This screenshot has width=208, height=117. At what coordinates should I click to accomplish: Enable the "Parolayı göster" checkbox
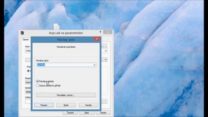point(37,81)
